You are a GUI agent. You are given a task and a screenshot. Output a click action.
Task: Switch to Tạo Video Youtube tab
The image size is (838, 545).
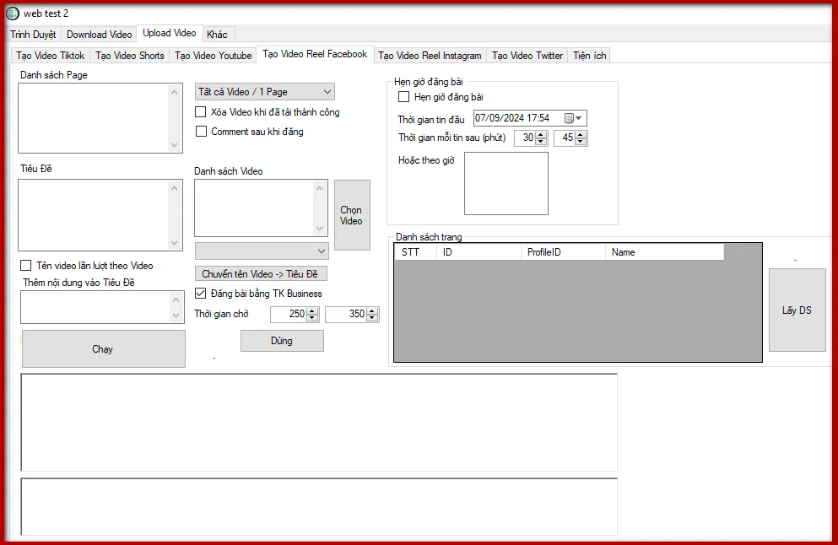[214, 56]
